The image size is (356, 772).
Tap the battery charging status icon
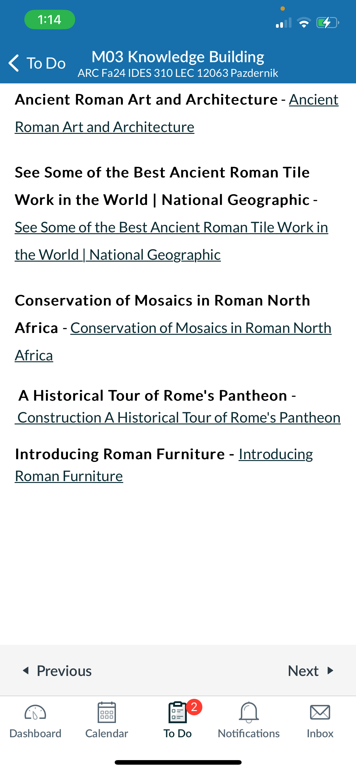[328, 23]
